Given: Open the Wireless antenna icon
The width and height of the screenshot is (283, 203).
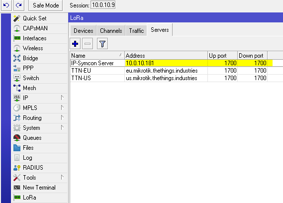Looking at the screenshot, I should pyautogui.click(x=17, y=48).
